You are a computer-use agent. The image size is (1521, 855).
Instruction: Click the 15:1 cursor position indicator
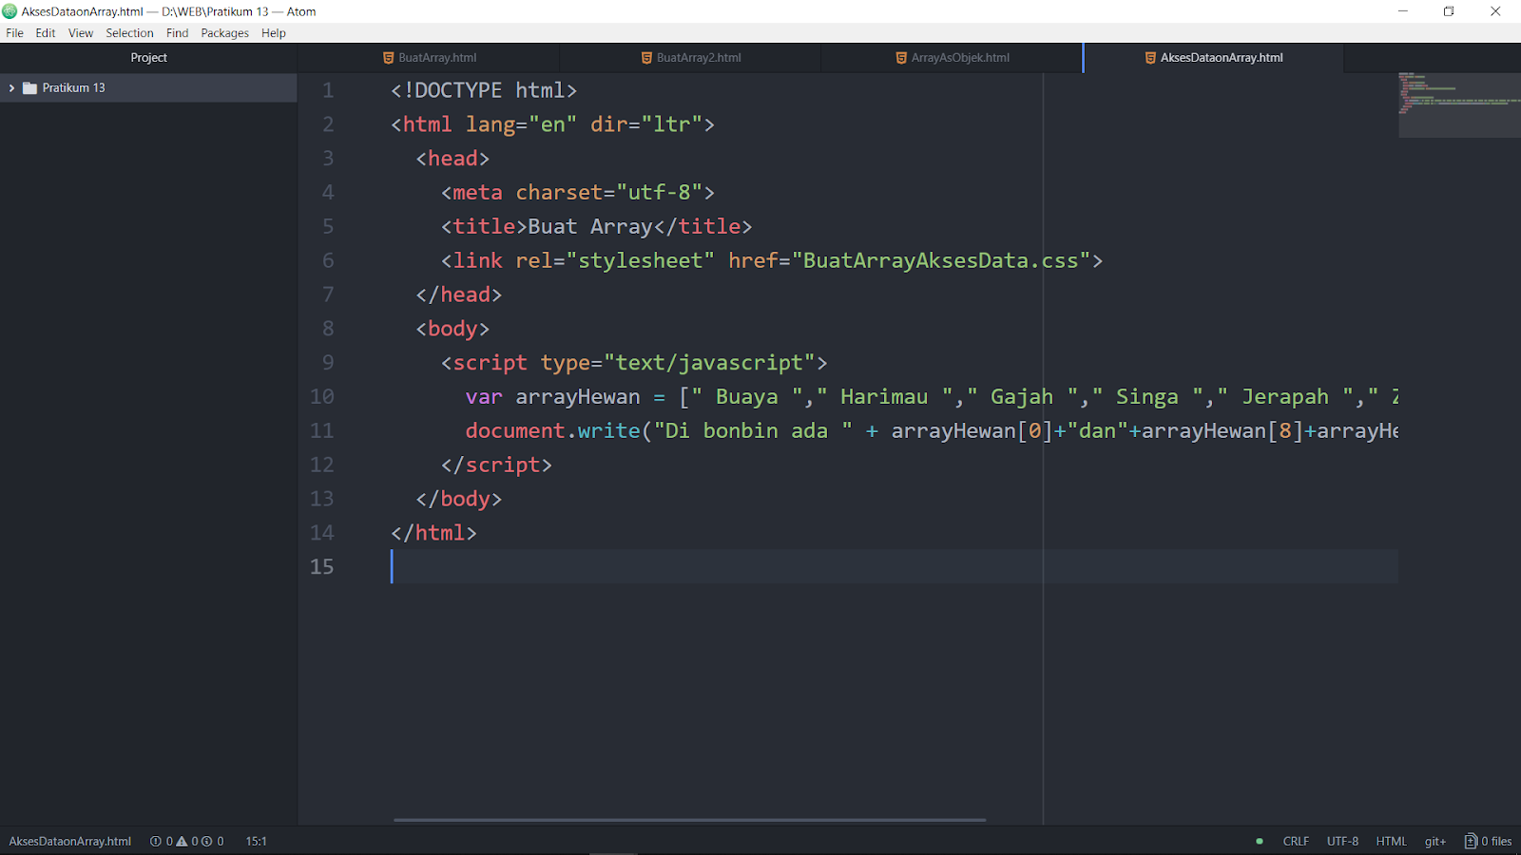(255, 841)
